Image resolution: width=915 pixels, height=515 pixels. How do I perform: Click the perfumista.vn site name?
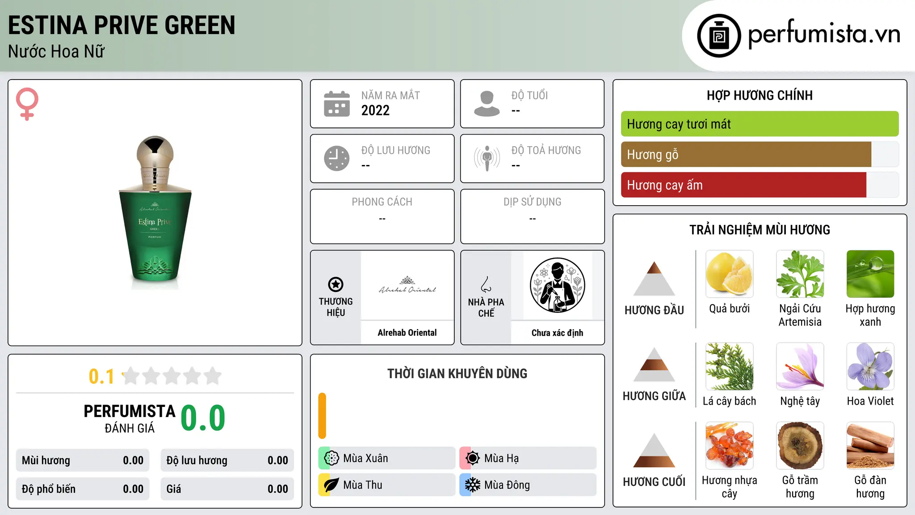pos(824,35)
